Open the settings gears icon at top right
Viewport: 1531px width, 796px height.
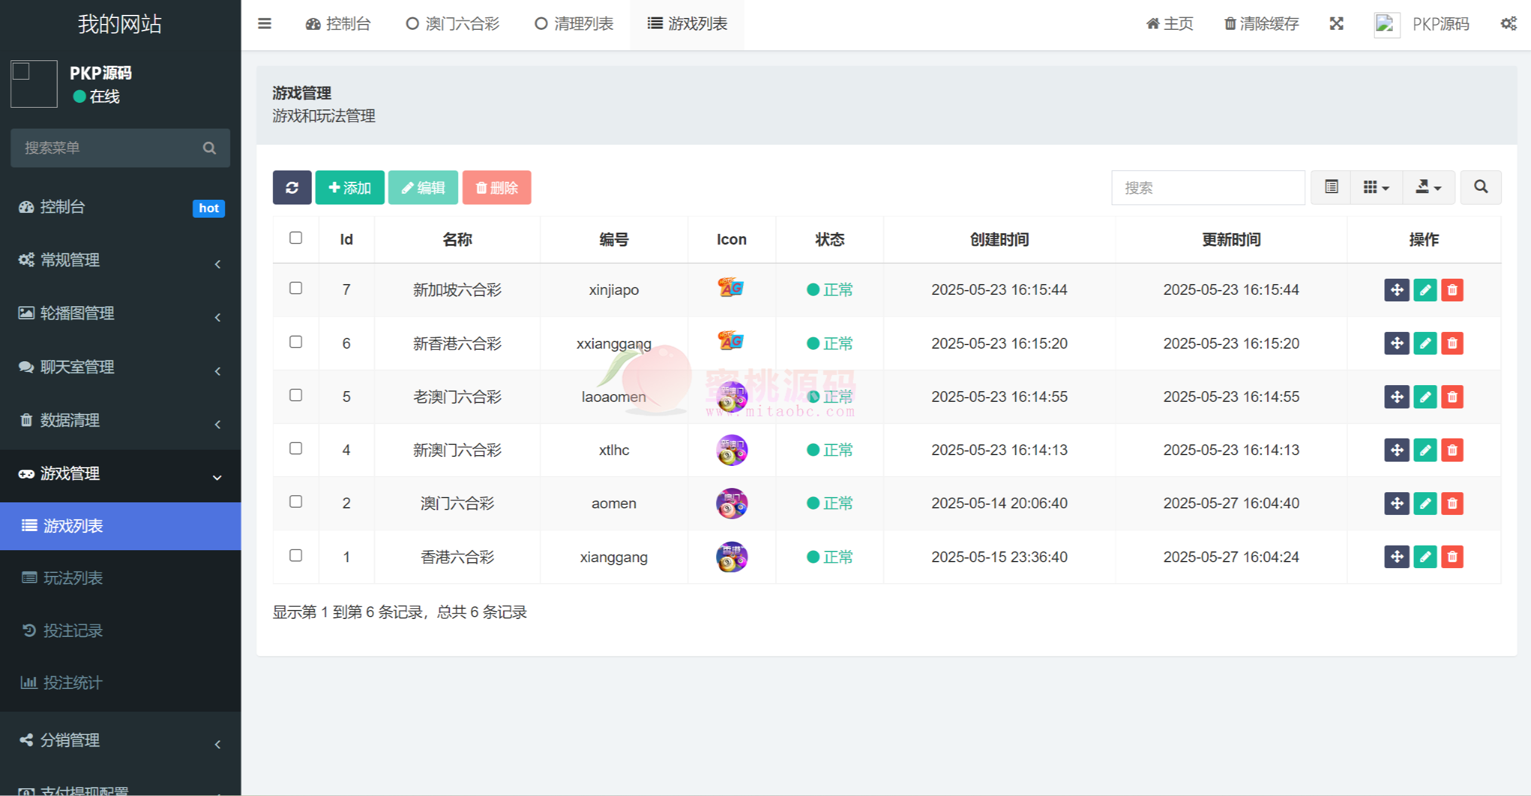tap(1508, 24)
